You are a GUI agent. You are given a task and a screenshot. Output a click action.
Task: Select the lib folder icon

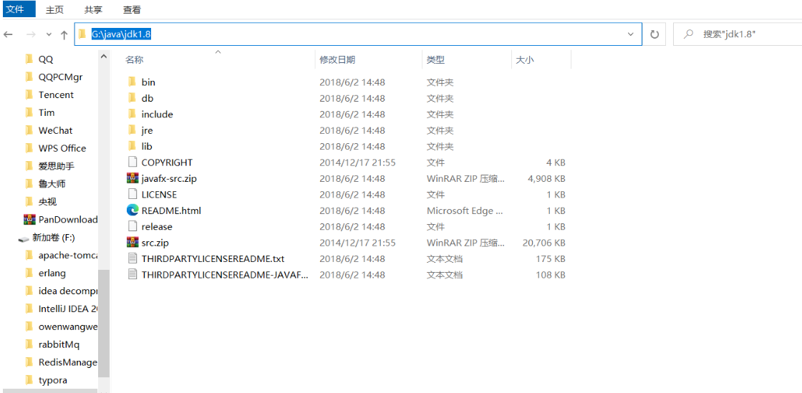(x=132, y=146)
